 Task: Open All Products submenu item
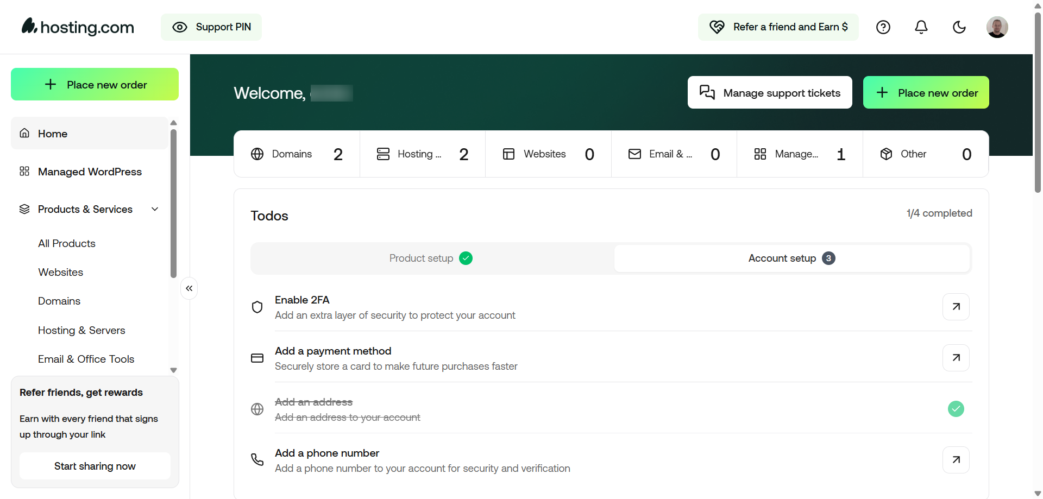click(67, 243)
